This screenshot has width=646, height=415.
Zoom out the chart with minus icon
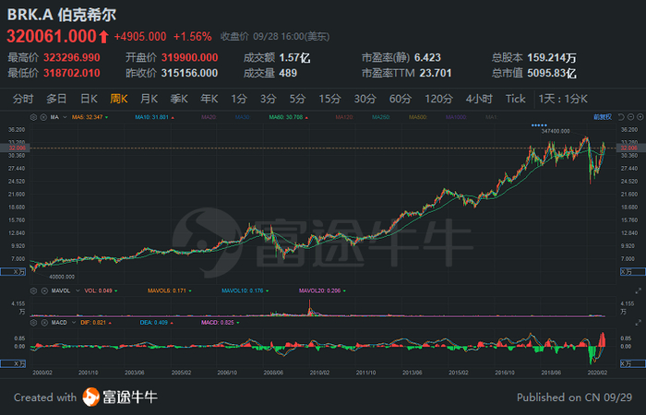[x=630, y=117]
